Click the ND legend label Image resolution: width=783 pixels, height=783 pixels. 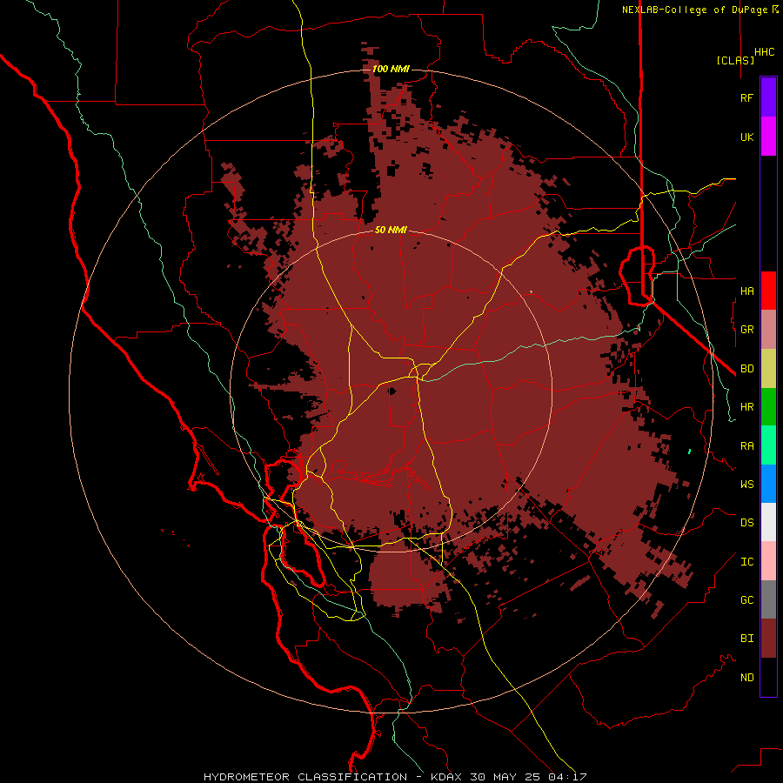coord(746,678)
